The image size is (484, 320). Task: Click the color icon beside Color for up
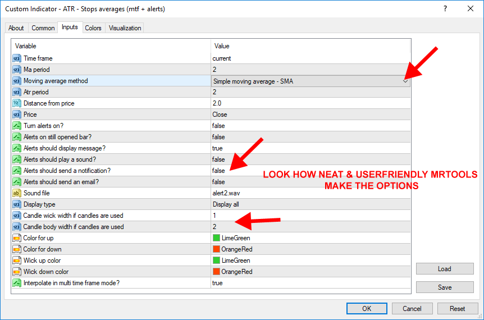(x=17, y=238)
